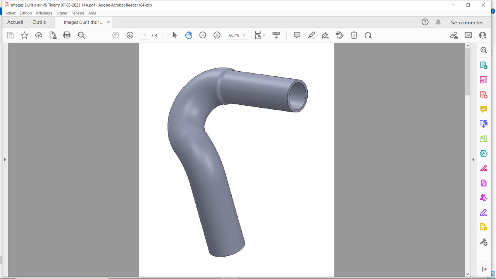This screenshot has height=279, width=496.
Task: Go to next page arrow
Action: (130, 35)
